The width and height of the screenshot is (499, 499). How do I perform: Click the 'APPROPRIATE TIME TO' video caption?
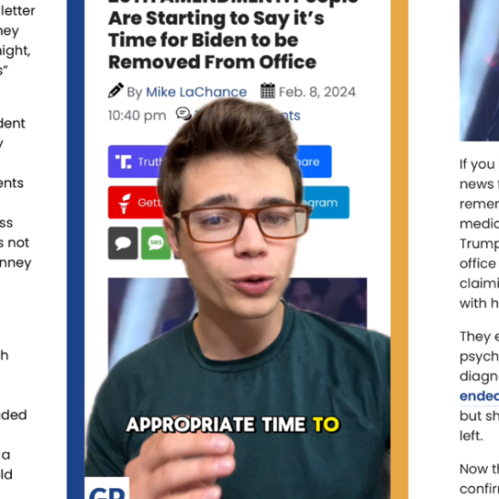pyautogui.click(x=233, y=425)
